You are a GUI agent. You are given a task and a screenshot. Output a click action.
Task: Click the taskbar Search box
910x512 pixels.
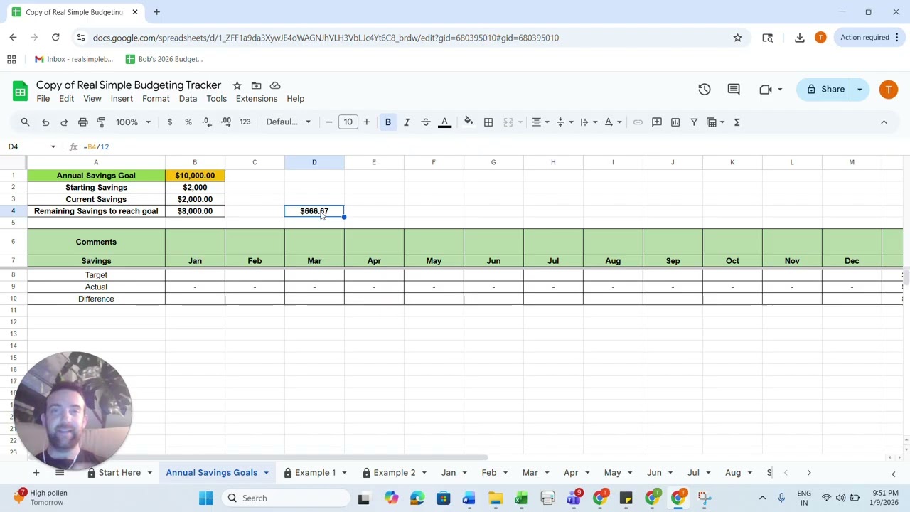coord(286,498)
